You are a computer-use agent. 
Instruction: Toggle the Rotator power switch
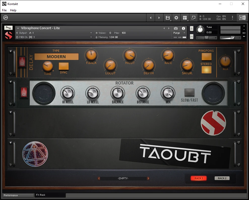(x=24, y=92)
